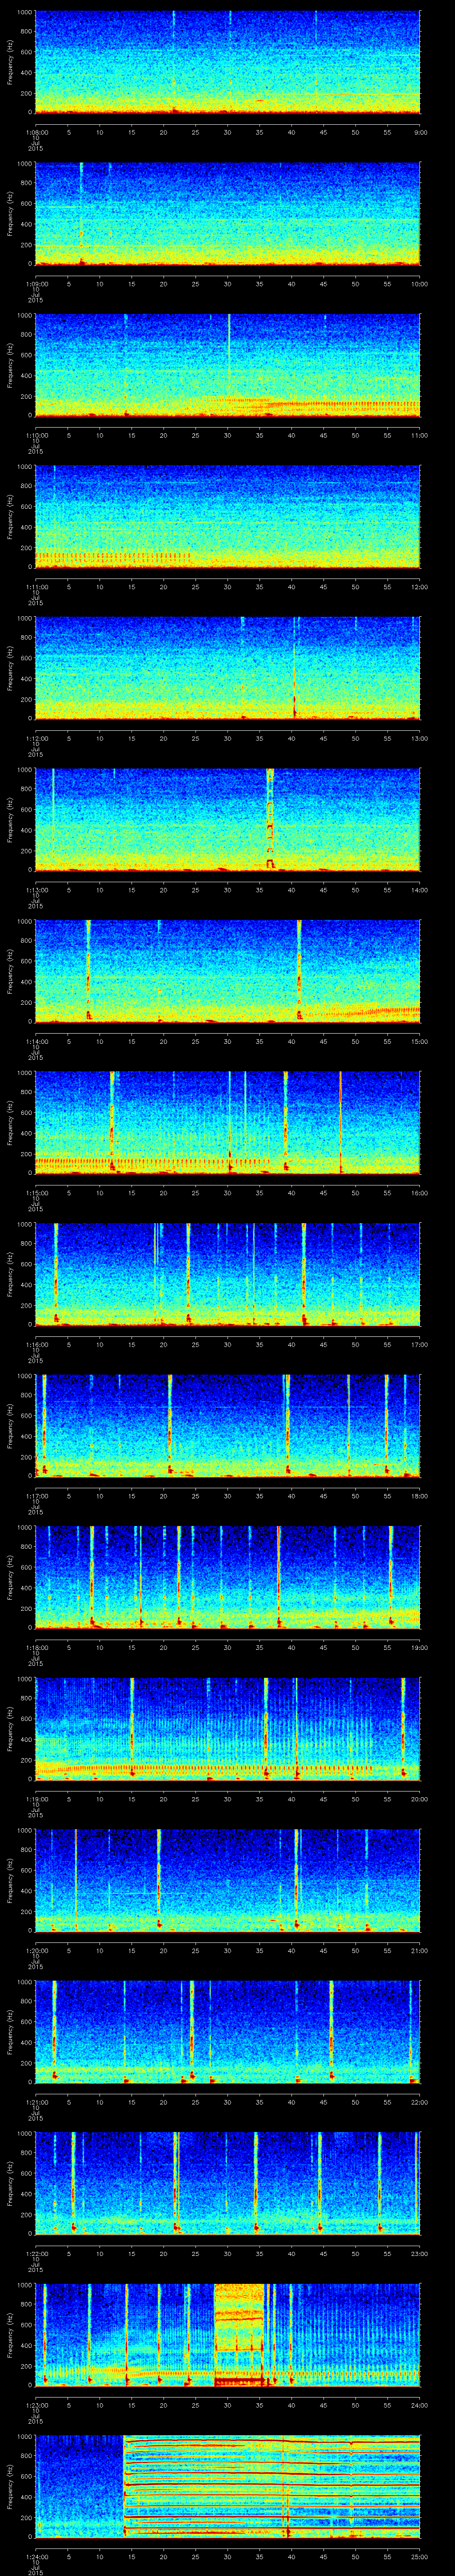
Task: Click the 1:16:00 start time label
Action: click(36, 1344)
